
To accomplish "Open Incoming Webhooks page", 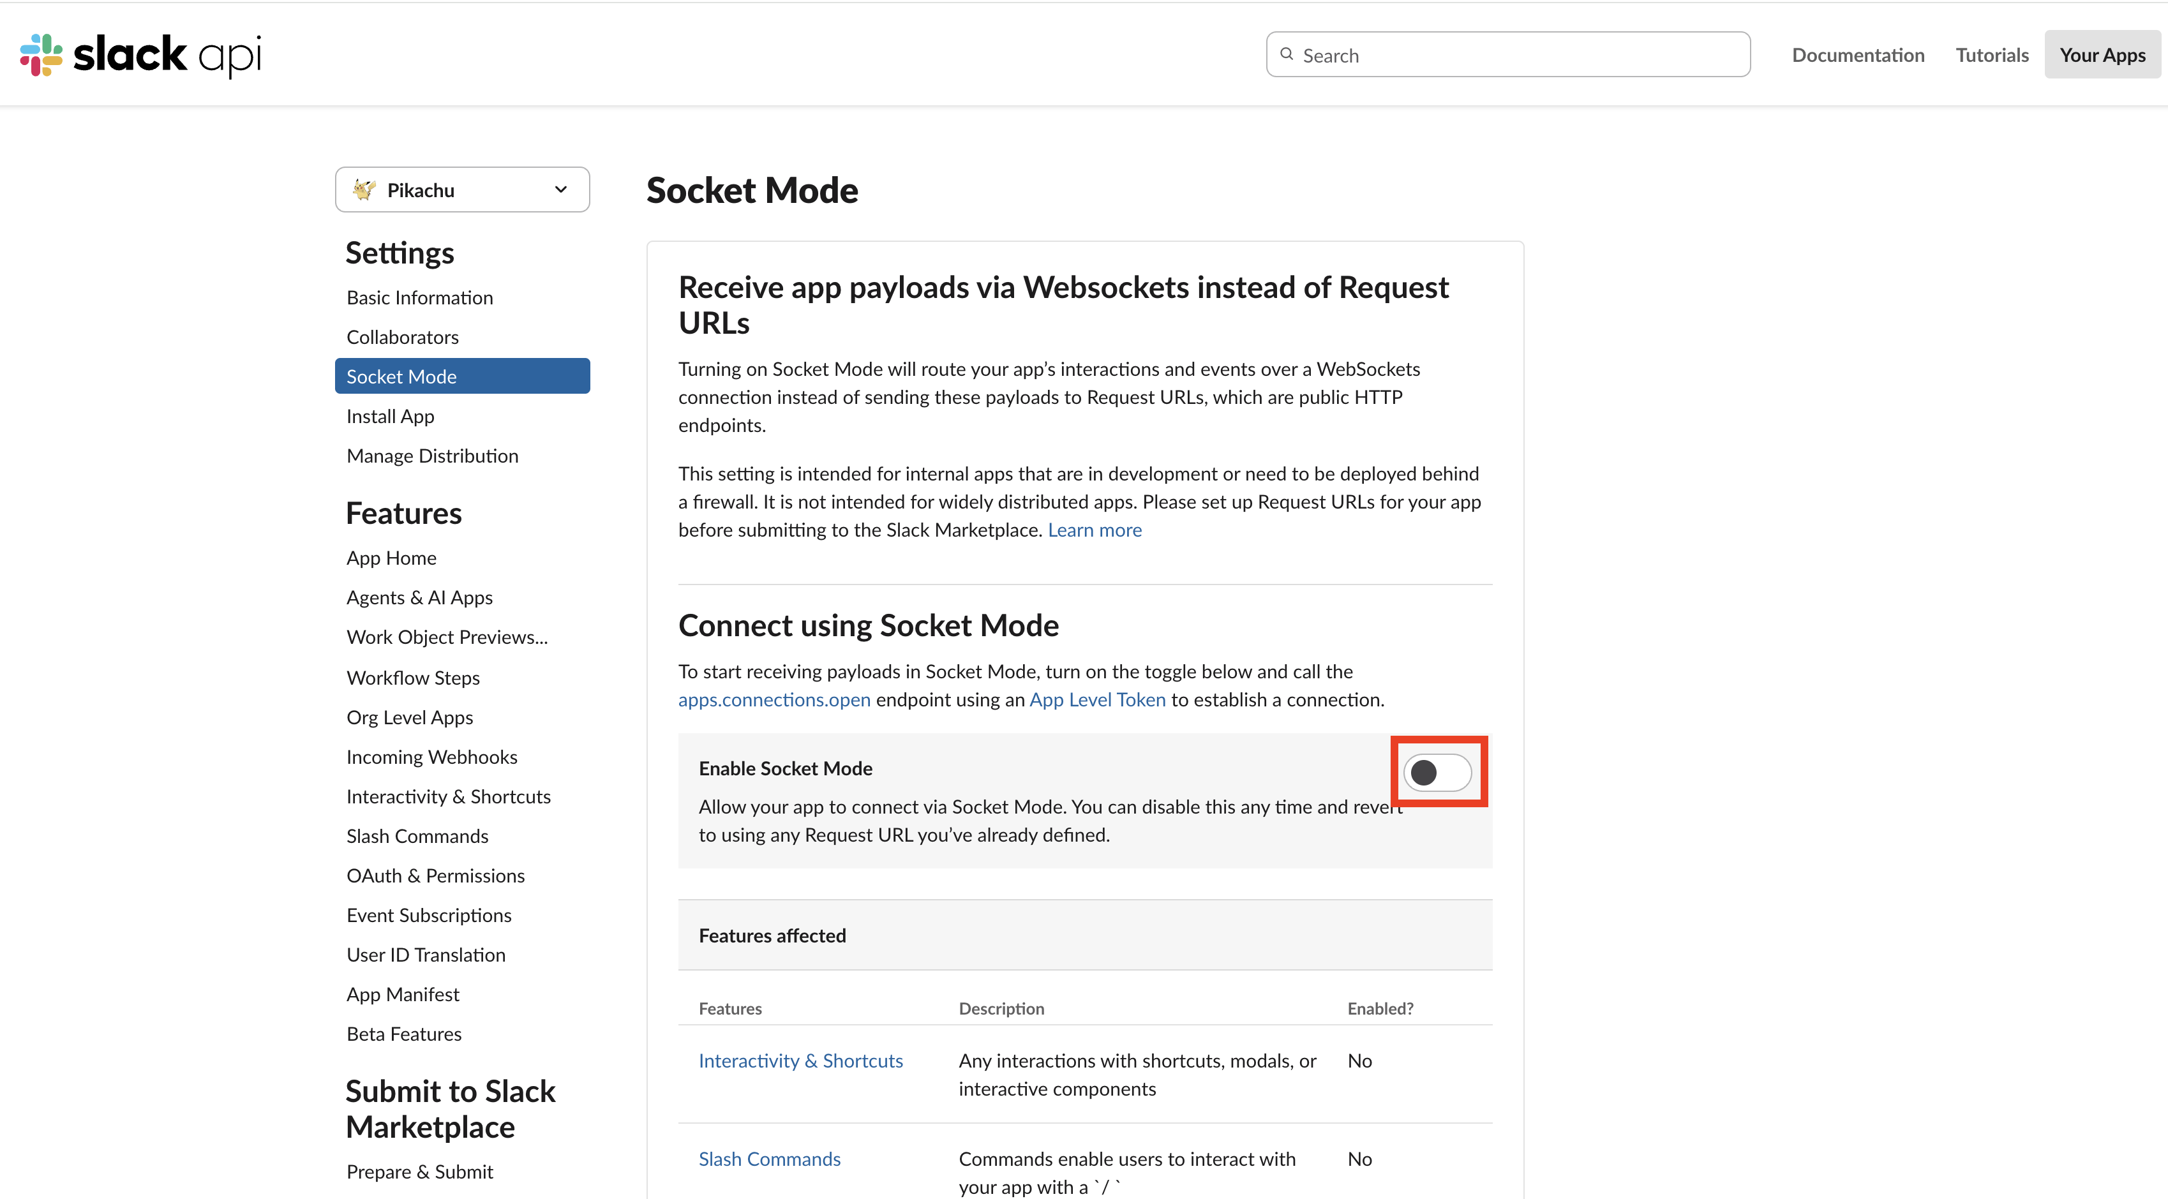I will click(431, 756).
